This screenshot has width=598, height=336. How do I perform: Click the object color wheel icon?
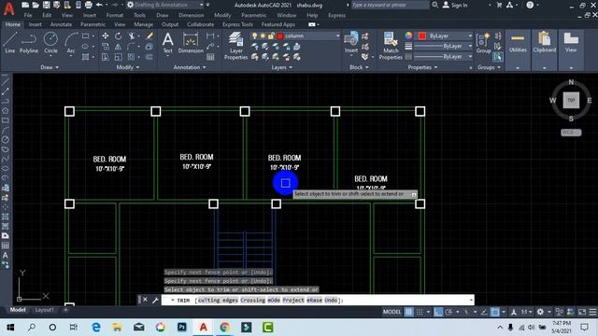408,35
